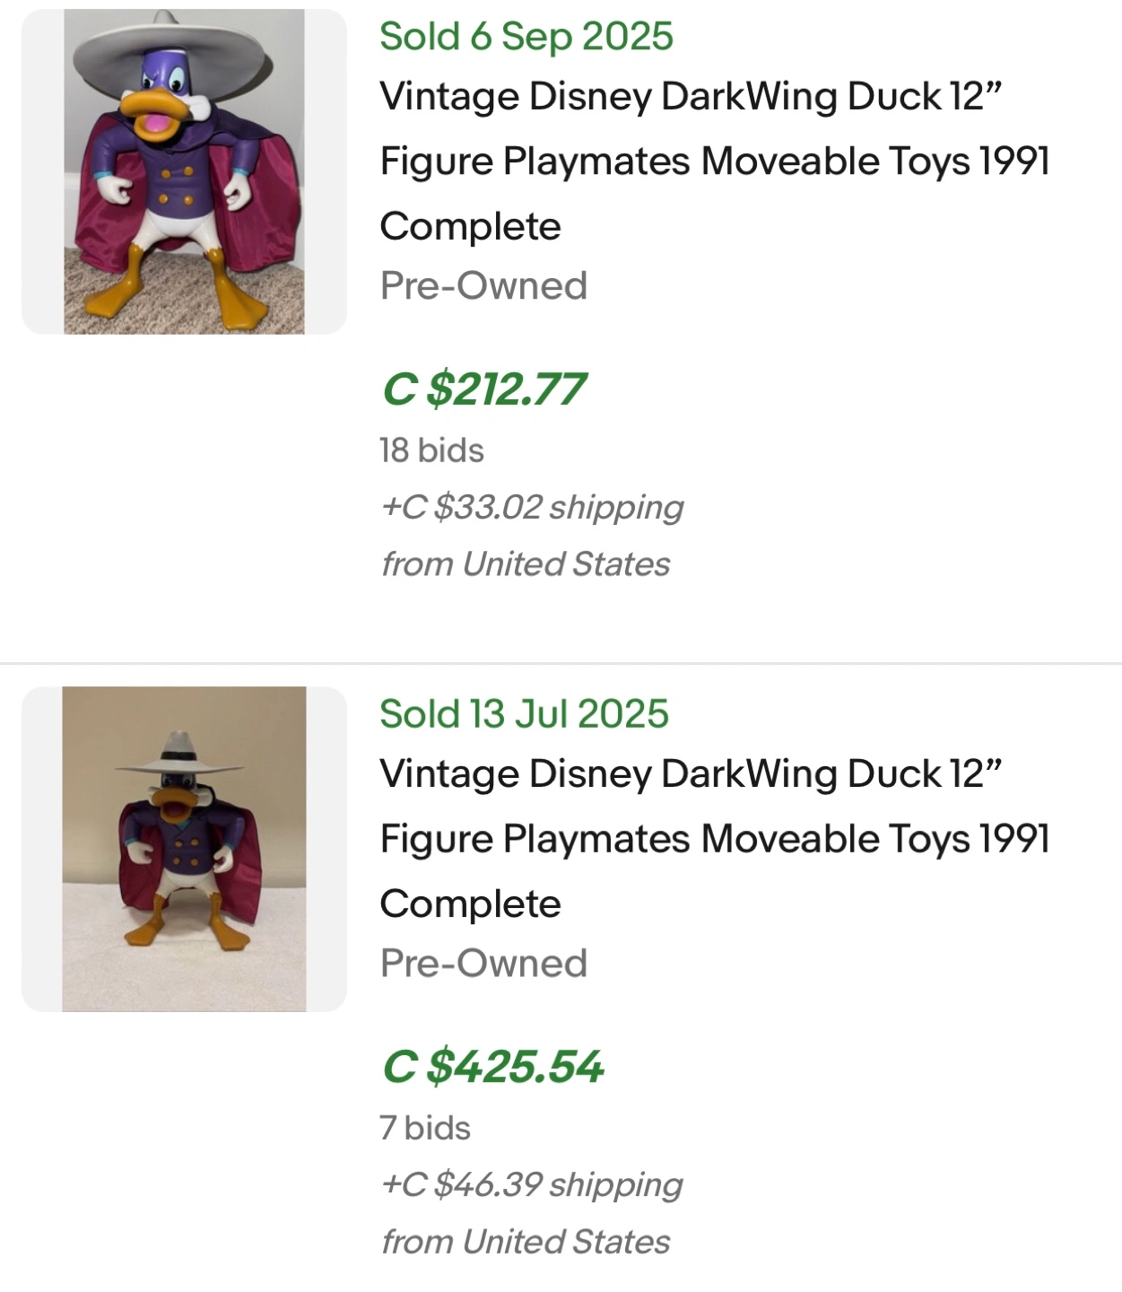Select the C $212.77 sold price

point(483,389)
